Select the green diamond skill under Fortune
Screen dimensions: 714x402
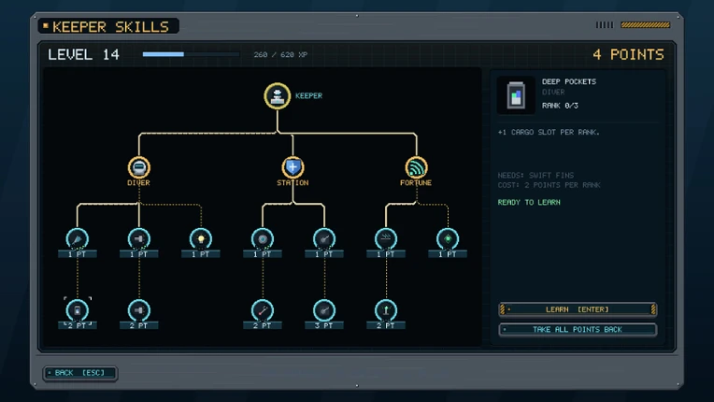coord(448,238)
